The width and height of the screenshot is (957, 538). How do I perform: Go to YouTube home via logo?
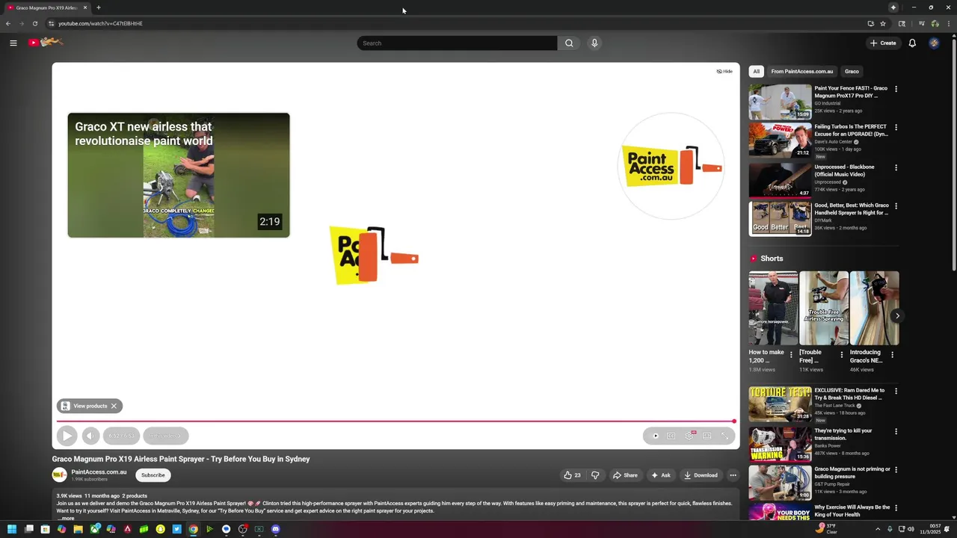pyautogui.click(x=46, y=43)
